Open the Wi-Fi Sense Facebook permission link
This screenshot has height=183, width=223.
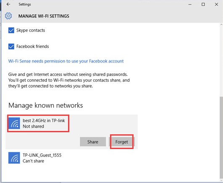[66, 61]
